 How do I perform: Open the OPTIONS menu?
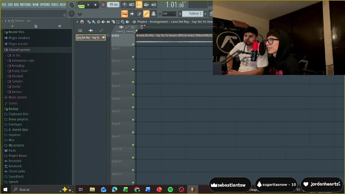pos(45,5)
